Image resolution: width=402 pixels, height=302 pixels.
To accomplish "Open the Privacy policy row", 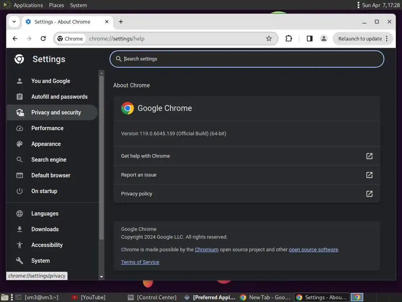I will [x=247, y=193].
